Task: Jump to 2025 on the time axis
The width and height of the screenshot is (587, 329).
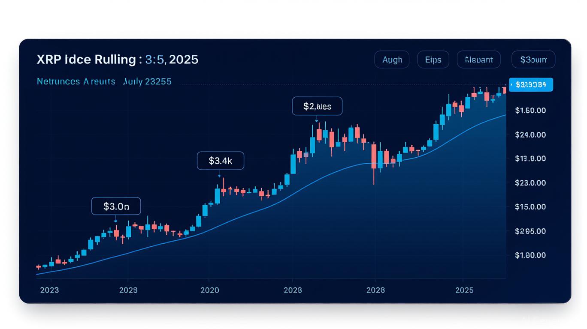Action: pyautogui.click(x=464, y=290)
